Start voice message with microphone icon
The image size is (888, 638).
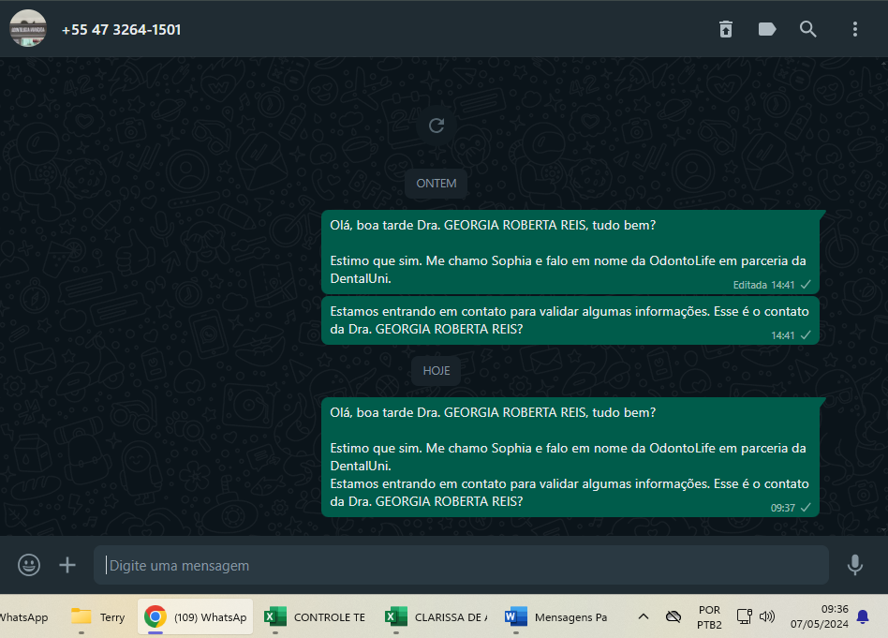[854, 565]
